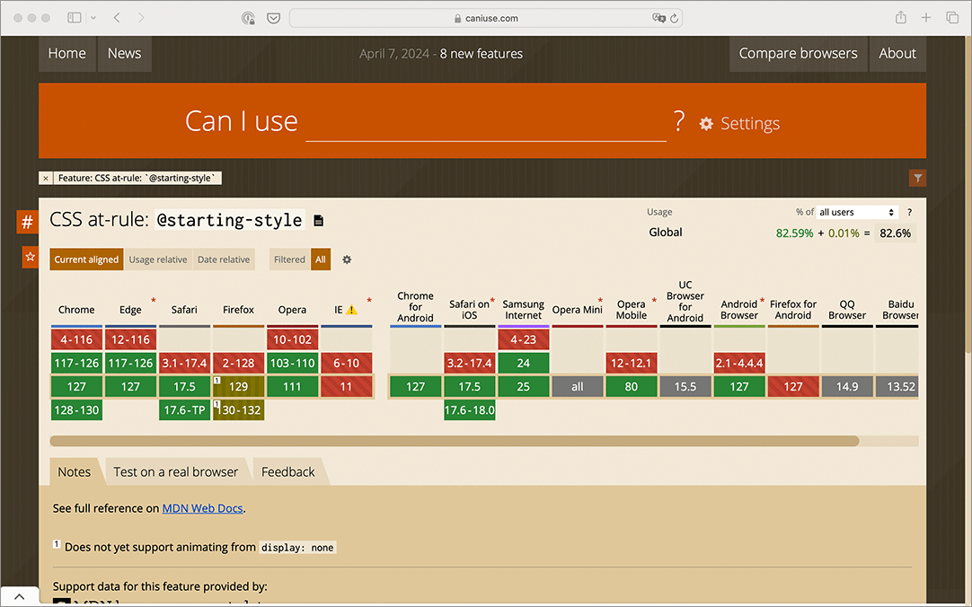Image resolution: width=972 pixels, height=607 pixels.
Task: Click the IE warning triangle icon
Action: point(351,310)
